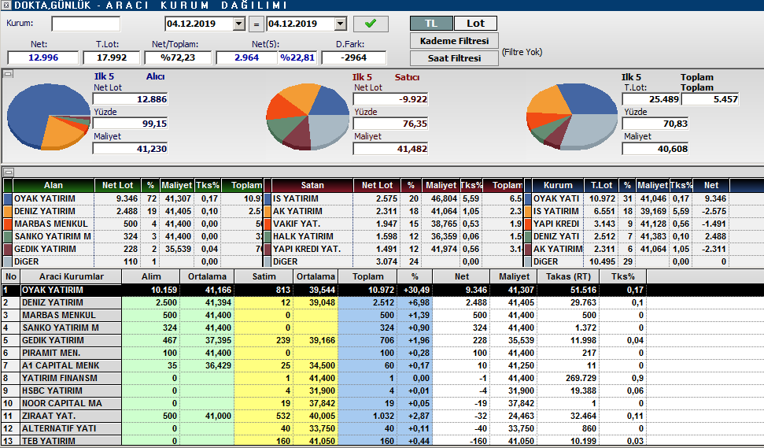Click HALK YATIRIM in sellers table
This screenshot has height=448, width=764.
[x=303, y=236]
